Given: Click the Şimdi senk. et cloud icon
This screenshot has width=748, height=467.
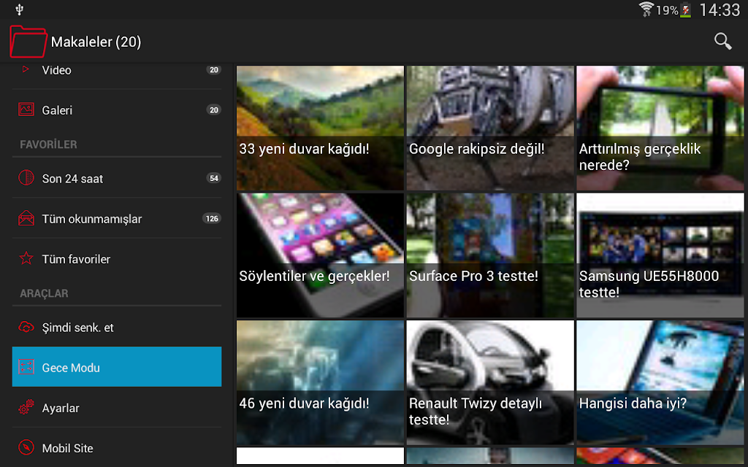Looking at the screenshot, I should tap(26, 327).
